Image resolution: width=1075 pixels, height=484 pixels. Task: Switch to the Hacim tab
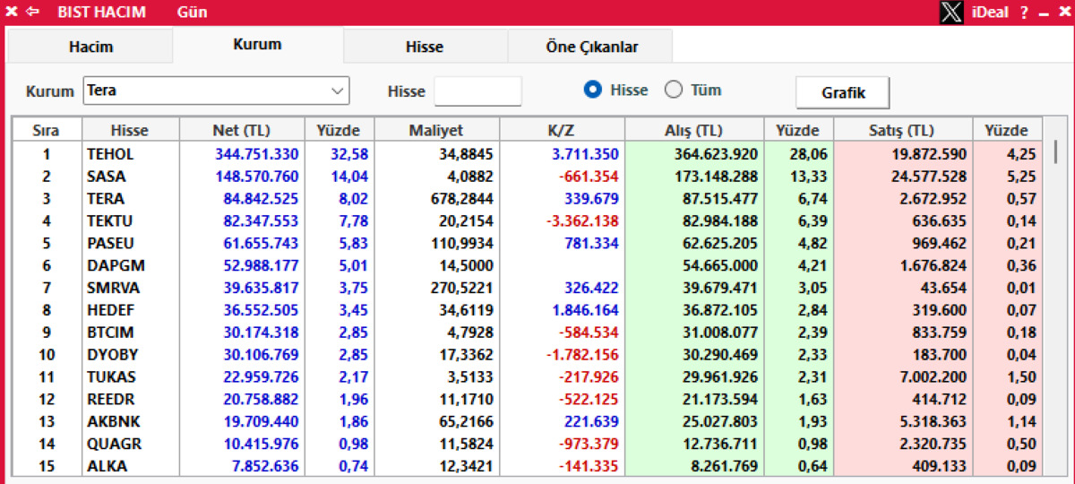(x=90, y=47)
